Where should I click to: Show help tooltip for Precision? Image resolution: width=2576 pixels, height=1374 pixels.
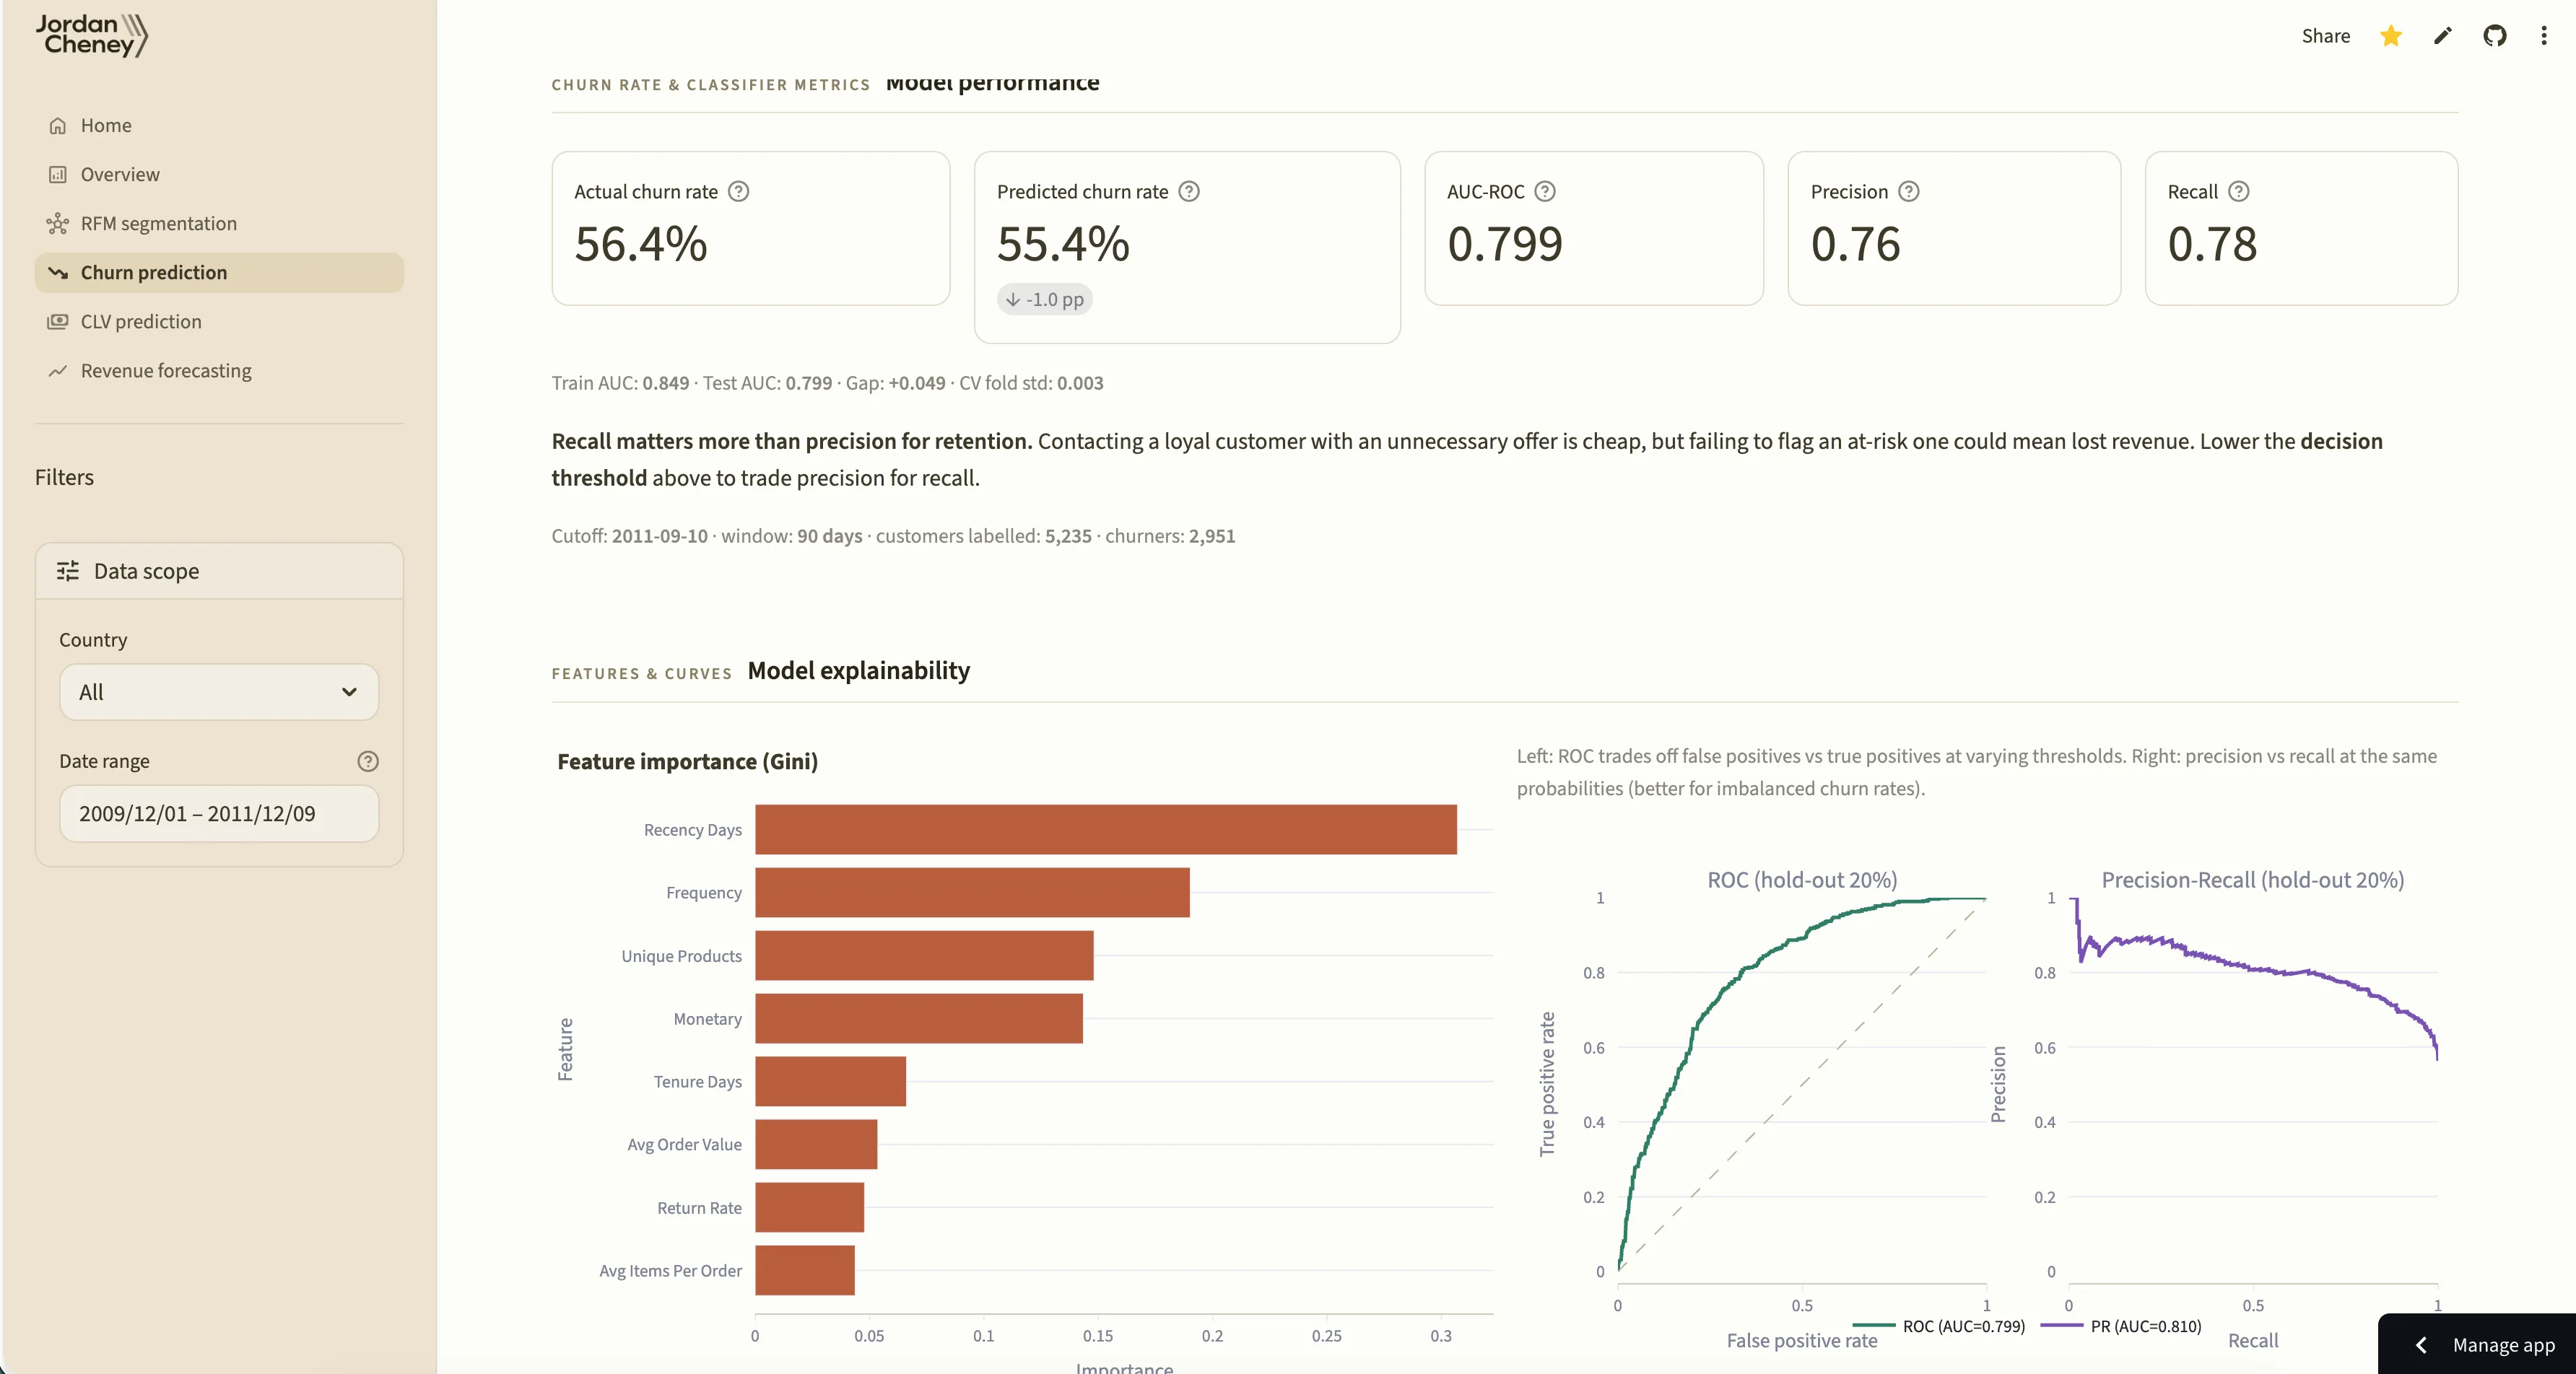[x=1908, y=192]
